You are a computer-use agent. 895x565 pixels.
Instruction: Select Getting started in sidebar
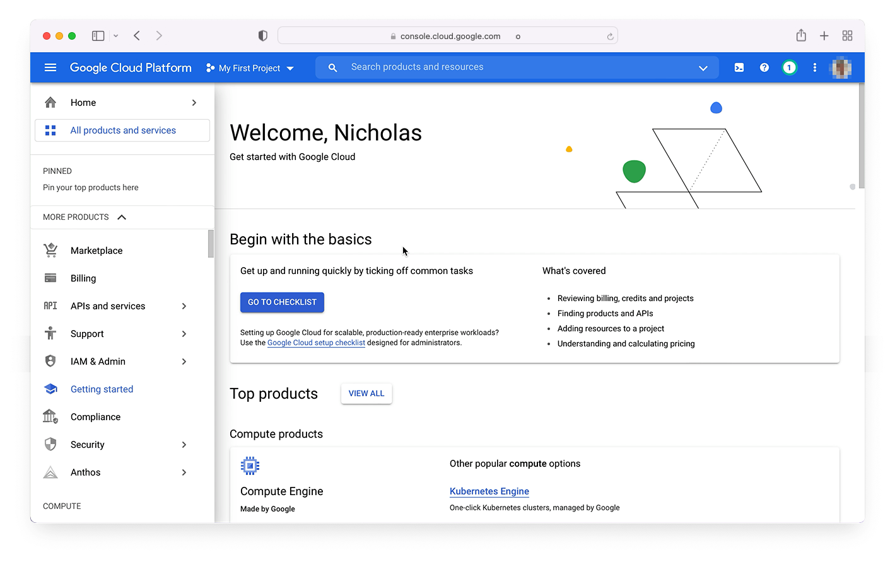(102, 389)
